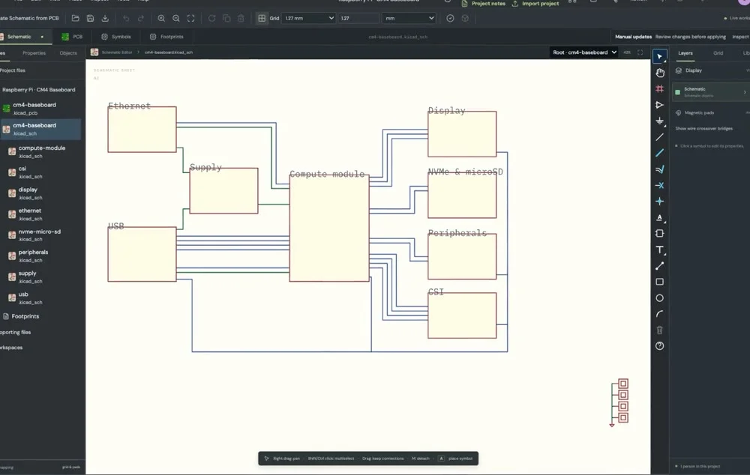
Task: Choose the blue junction star tool
Action: (659, 202)
